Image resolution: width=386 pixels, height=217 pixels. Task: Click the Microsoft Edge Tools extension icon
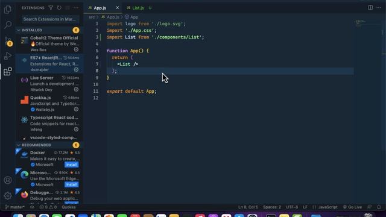(x=24, y=175)
